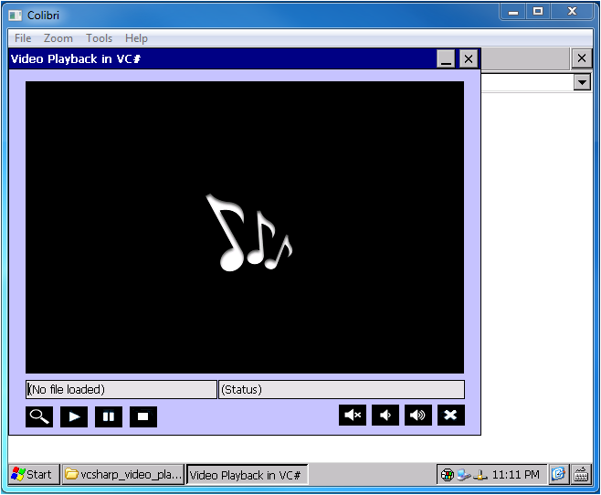Screen dimensions: 601x495
Task: Click the USB device tray icon
Action: click(x=480, y=475)
